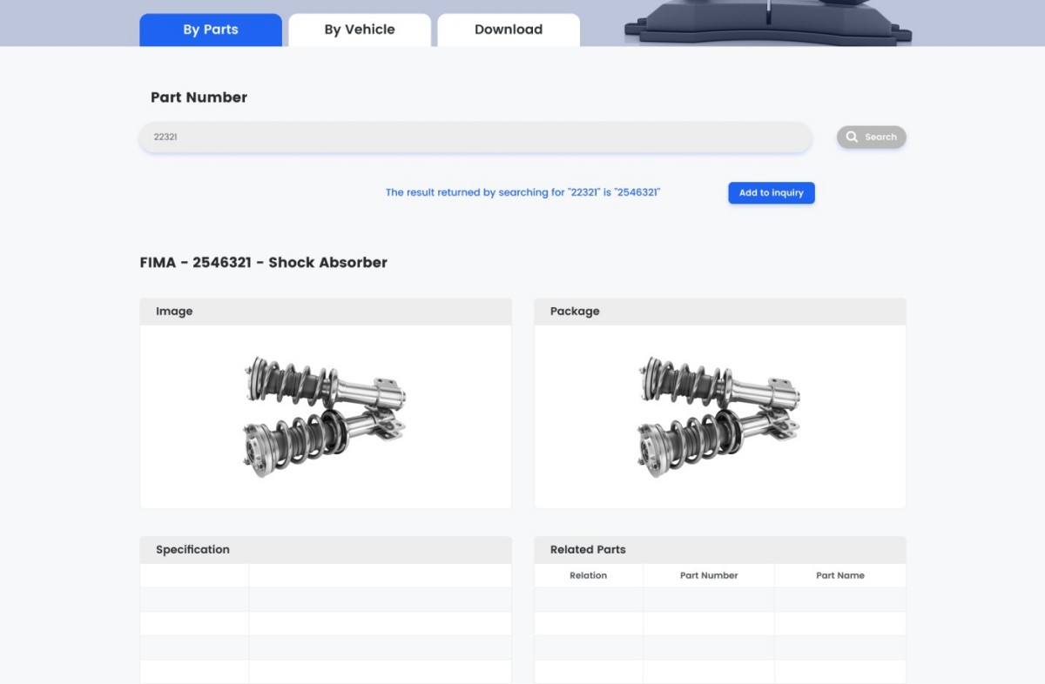
Task: Switch to the By Parts tab
Action: pos(211,30)
